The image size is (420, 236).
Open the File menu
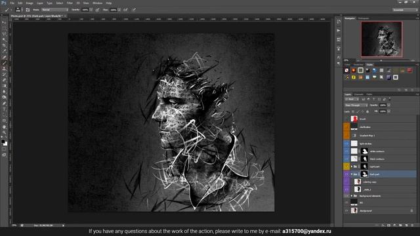point(12,3)
